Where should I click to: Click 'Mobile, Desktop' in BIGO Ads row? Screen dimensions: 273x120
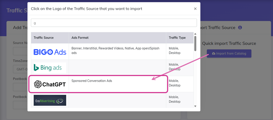(175, 50)
